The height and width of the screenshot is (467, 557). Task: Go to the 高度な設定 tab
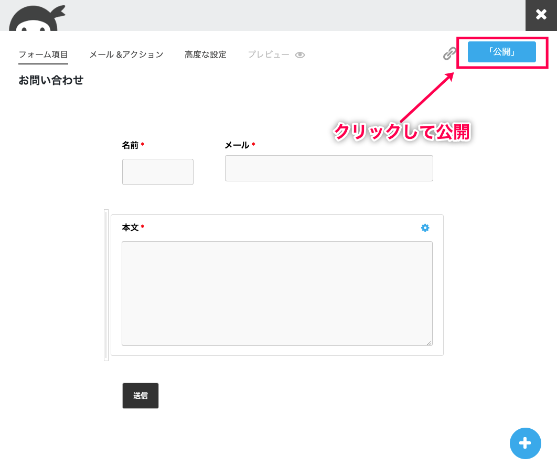(205, 55)
